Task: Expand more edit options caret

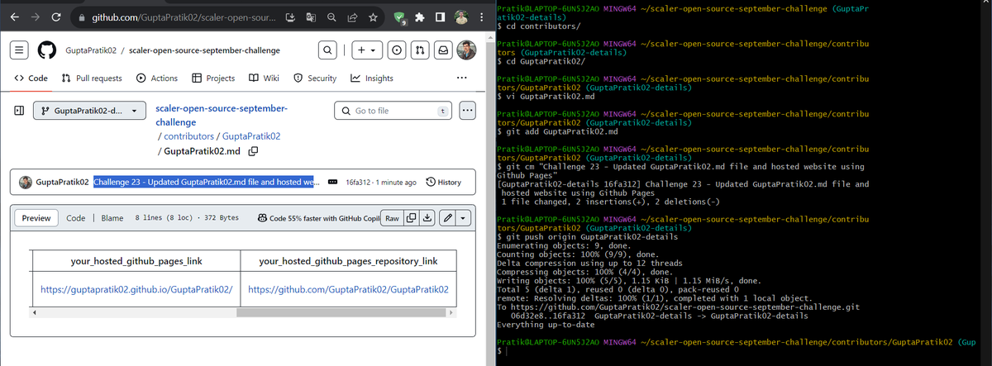Action: point(463,218)
